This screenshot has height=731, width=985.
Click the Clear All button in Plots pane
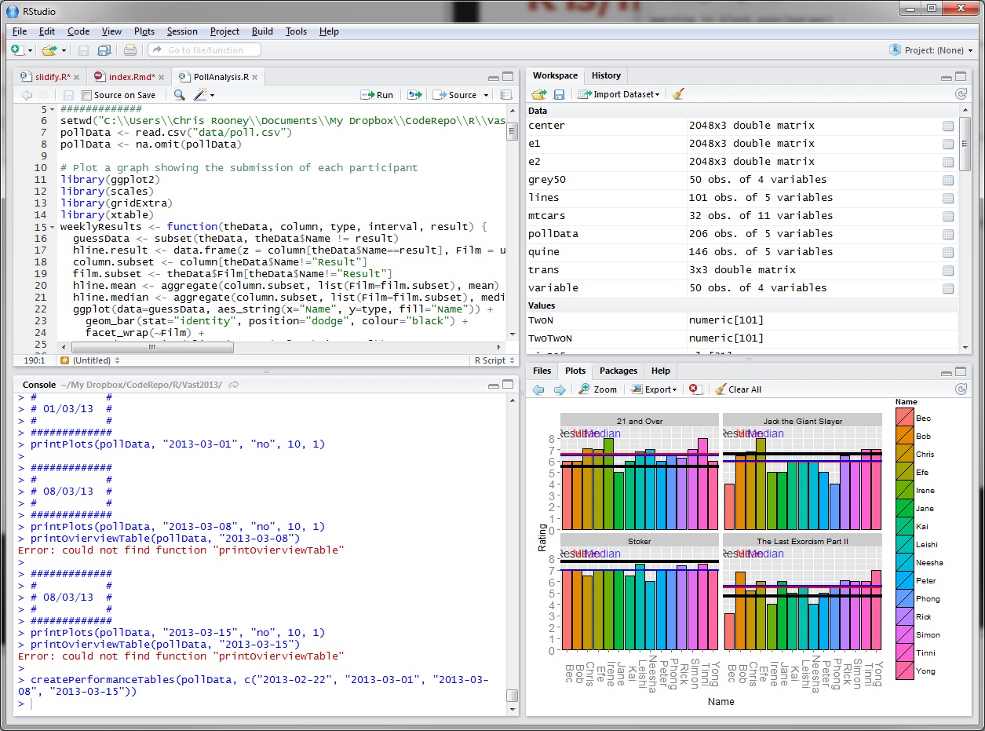pyautogui.click(x=742, y=389)
